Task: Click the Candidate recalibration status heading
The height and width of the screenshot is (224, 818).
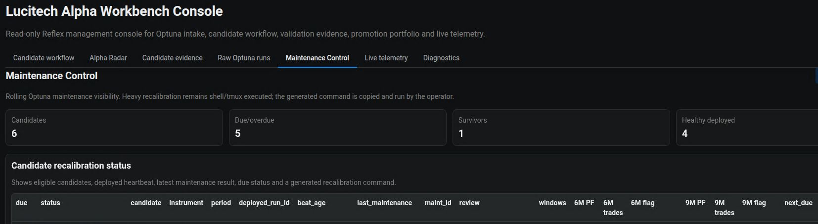Action: coord(71,166)
